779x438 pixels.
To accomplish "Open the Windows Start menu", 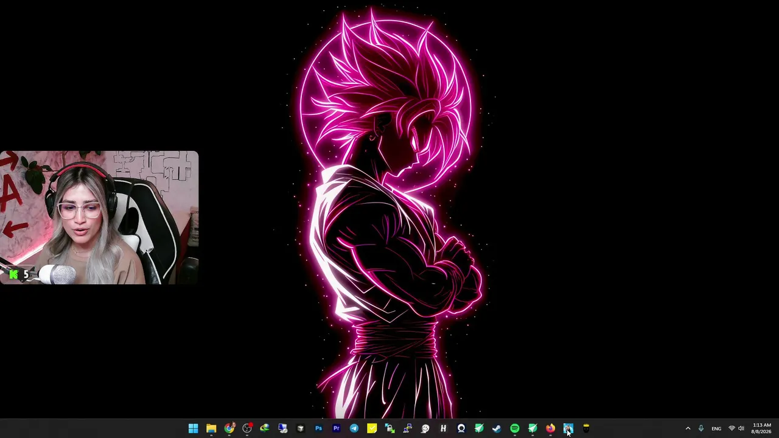I will coord(193,429).
